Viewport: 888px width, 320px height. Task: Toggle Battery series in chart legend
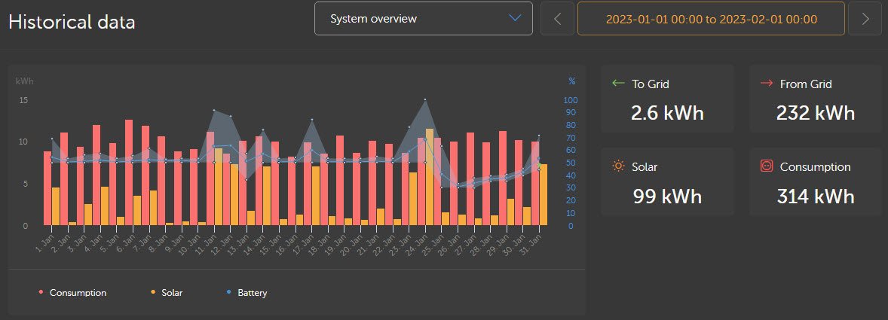252,293
